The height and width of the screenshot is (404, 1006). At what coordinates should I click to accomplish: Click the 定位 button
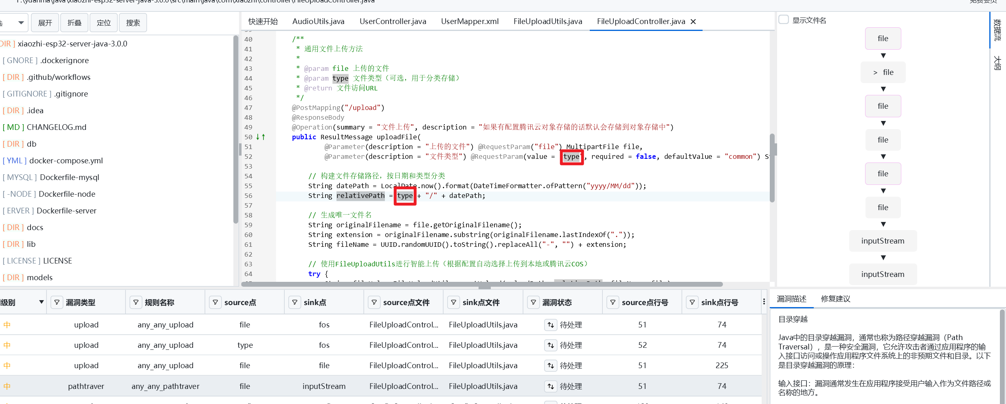tap(104, 23)
